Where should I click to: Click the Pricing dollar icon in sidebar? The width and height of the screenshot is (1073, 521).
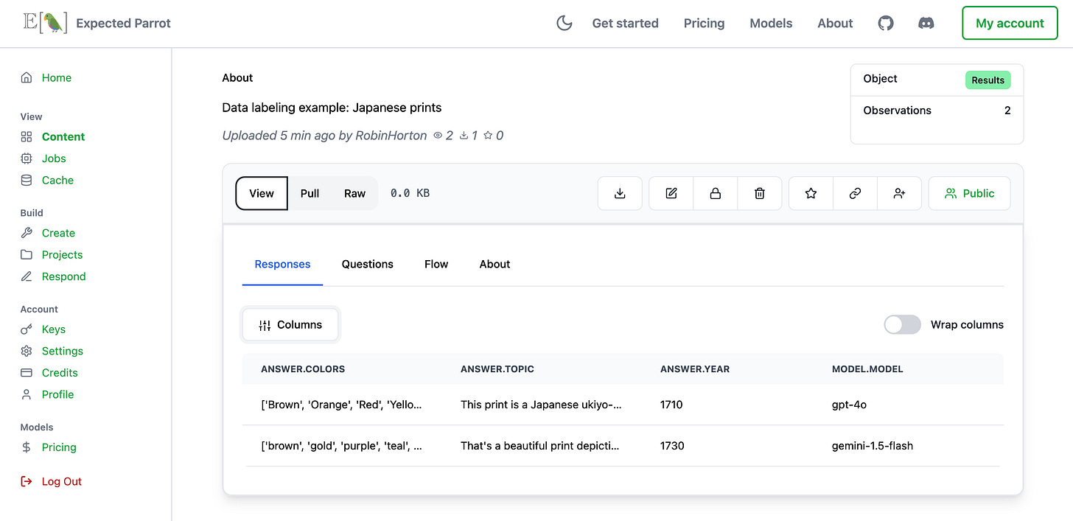27,447
